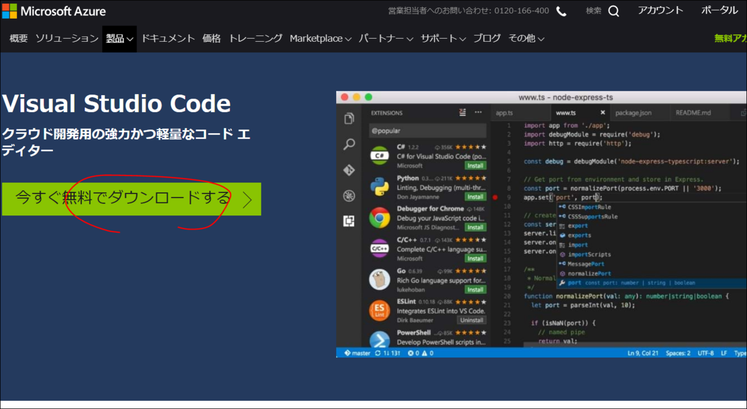
Task: Click the 今すぐ無料でダウンロードする button
Action: point(131,199)
